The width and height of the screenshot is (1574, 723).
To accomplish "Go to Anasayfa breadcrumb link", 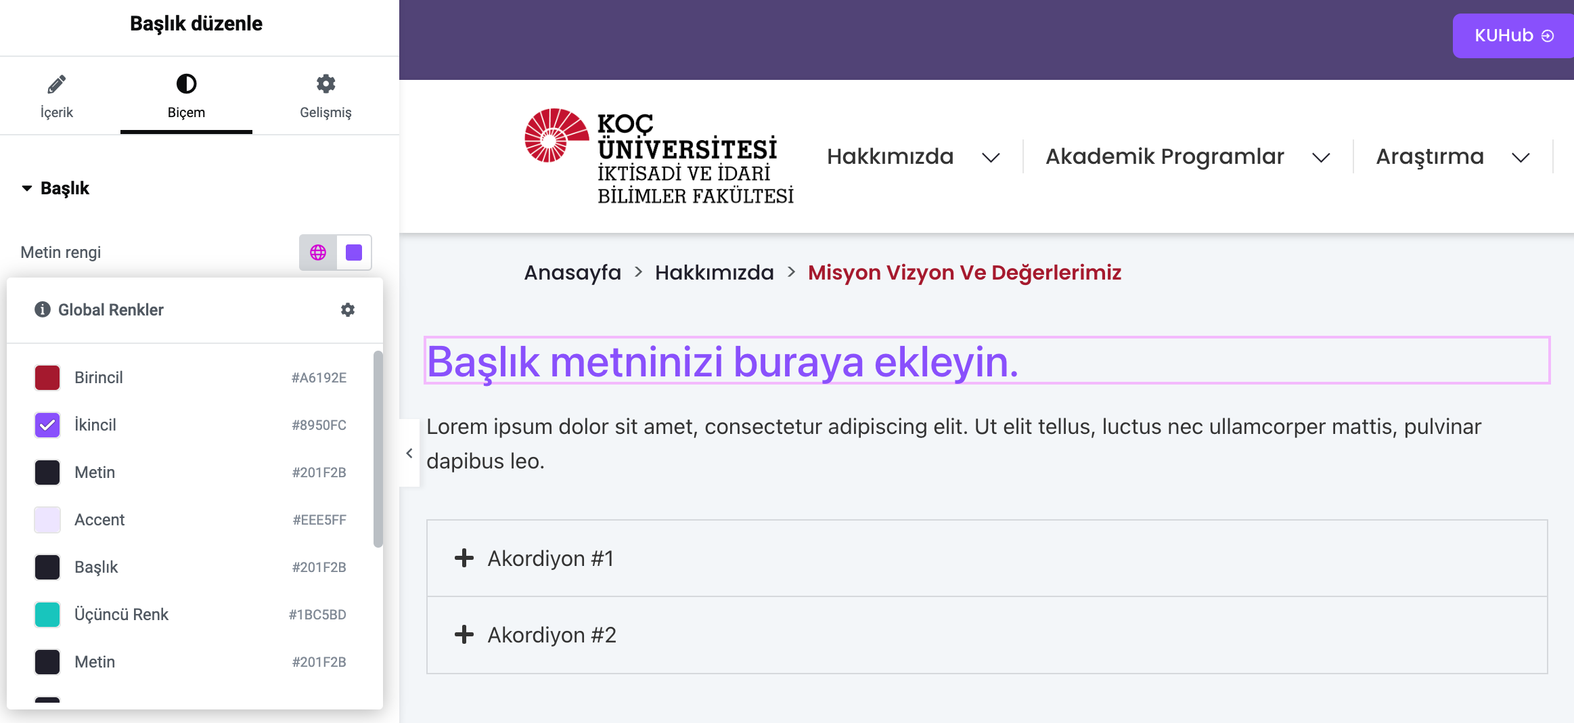I will pyautogui.click(x=572, y=272).
